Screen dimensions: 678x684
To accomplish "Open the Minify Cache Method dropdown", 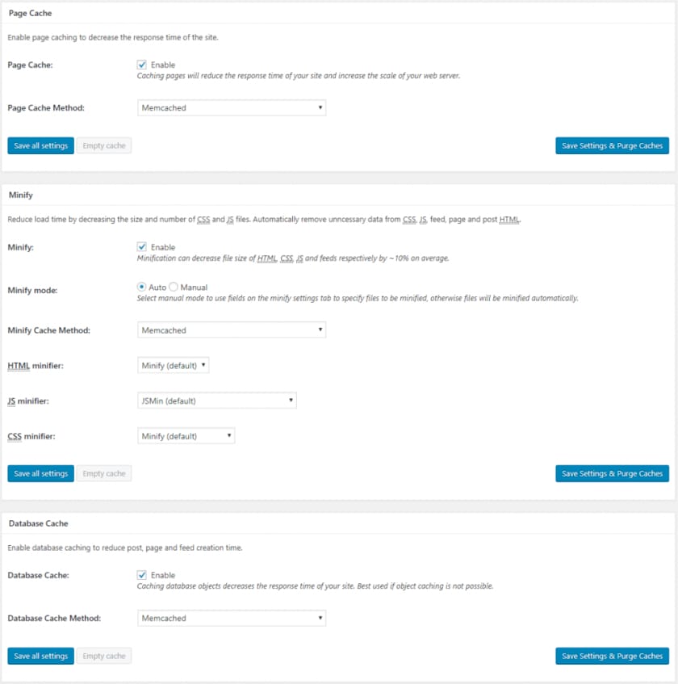I will point(232,330).
